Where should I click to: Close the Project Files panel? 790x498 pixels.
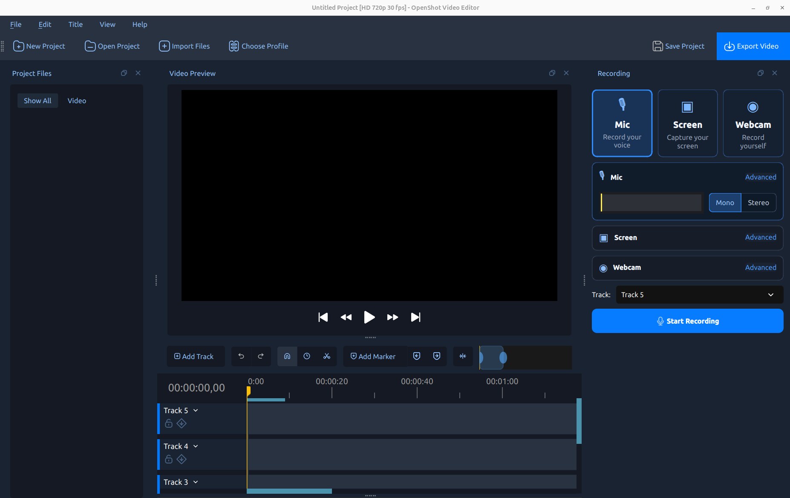[138, 73]
